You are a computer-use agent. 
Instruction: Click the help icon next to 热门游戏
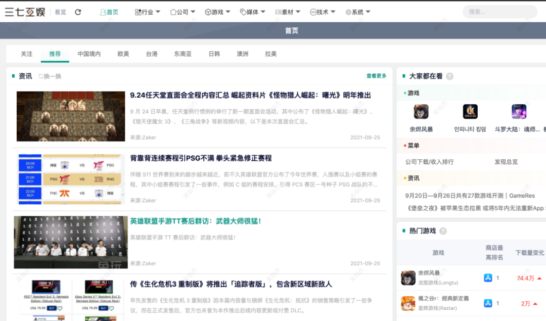(x=442, y=231)
